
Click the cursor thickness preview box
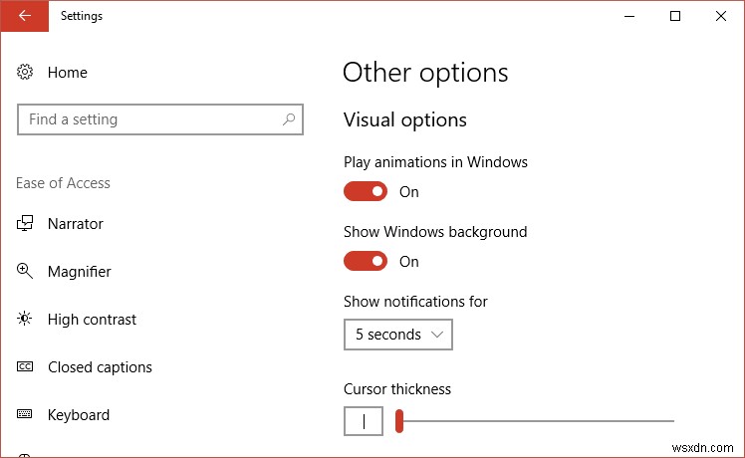point(364,421)
